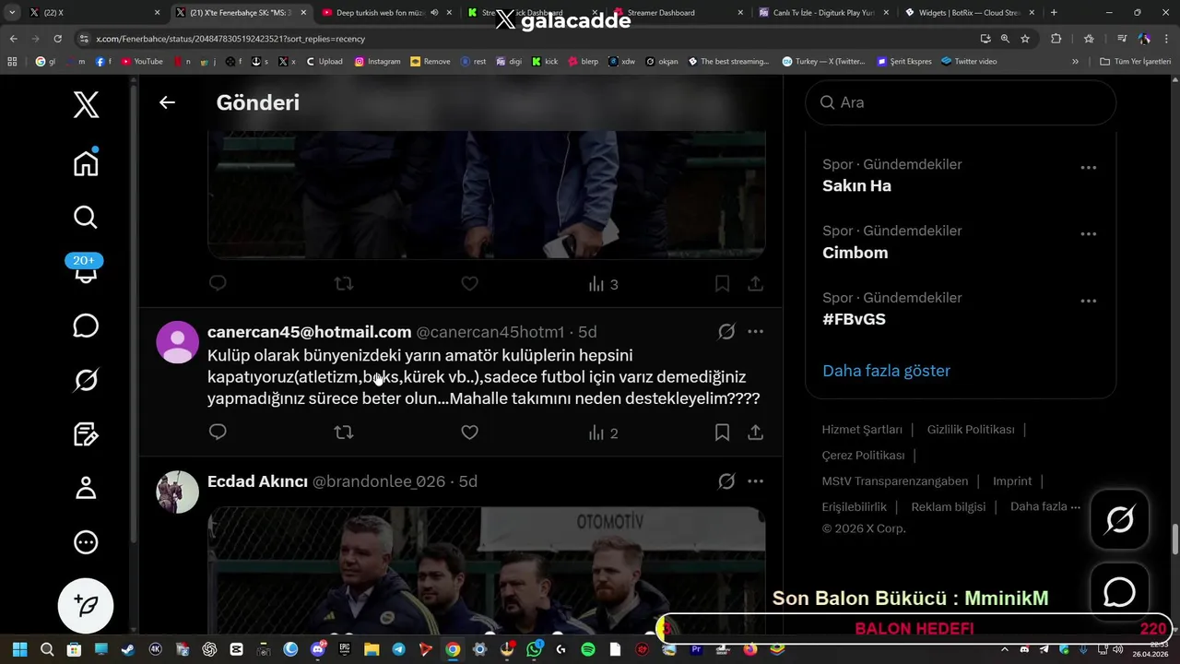This screenshot has height=664, width=1180.
Task: Focus the Ara search field
Action: 961,102
